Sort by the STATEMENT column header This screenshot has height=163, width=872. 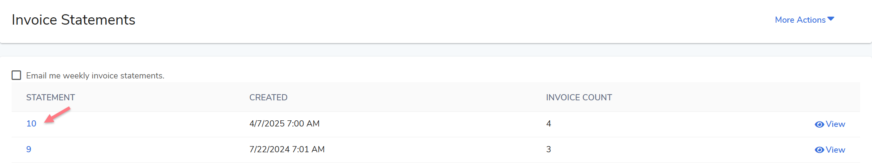[51, 98]
